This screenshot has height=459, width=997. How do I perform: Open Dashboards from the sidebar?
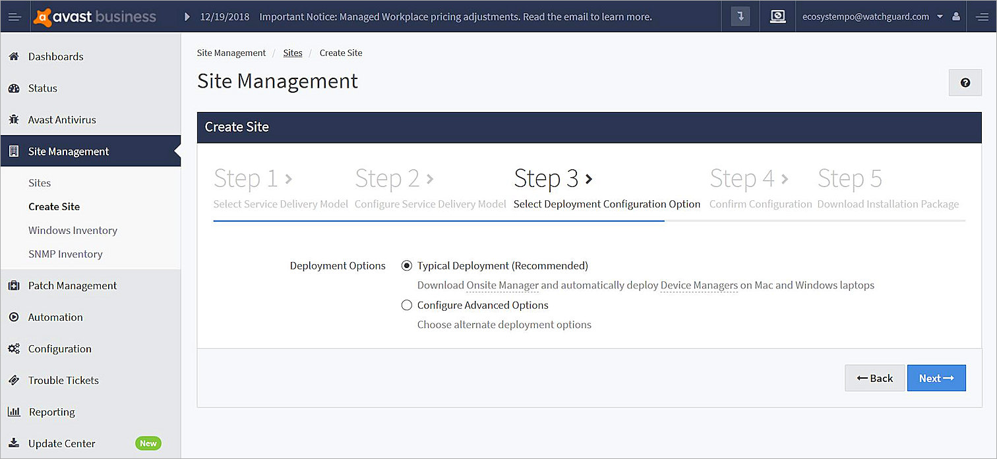[55, 57]
